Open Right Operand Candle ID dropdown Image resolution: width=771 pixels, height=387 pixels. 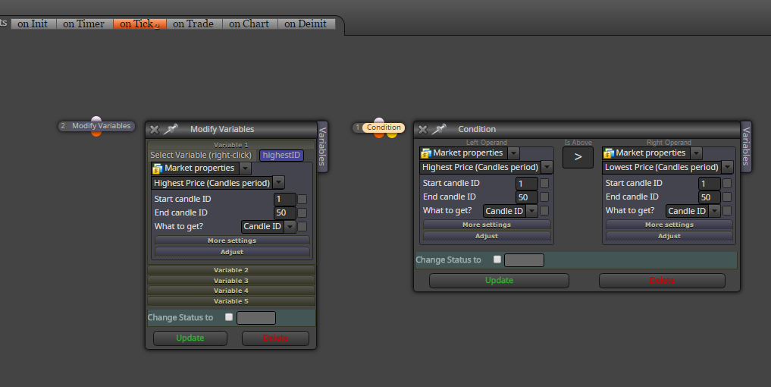coord(715,211)
